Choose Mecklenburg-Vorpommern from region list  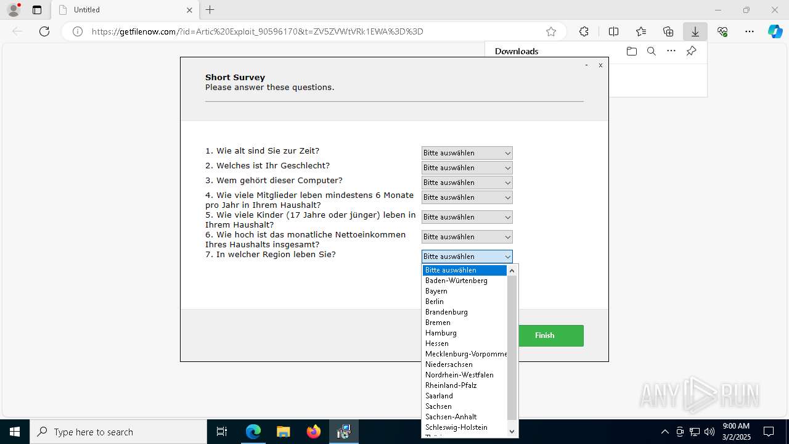(465, 354)
